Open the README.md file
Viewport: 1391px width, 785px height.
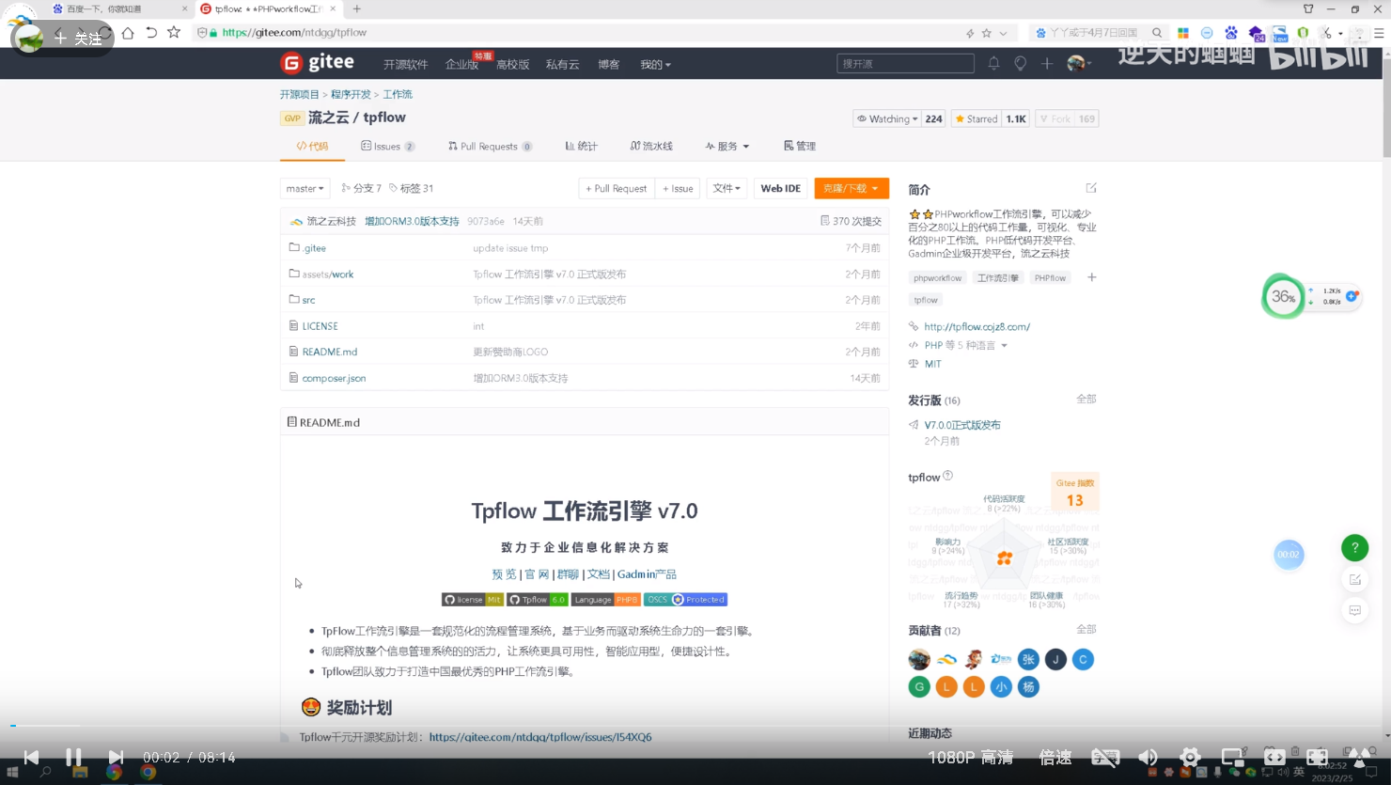coord(330,352)
